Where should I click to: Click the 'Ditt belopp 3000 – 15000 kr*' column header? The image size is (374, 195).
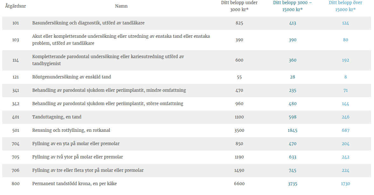click(x=293, y=6)
